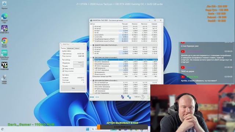
Task: Toggle the 'Stop on error' checkbox
Action: point(64,71)
